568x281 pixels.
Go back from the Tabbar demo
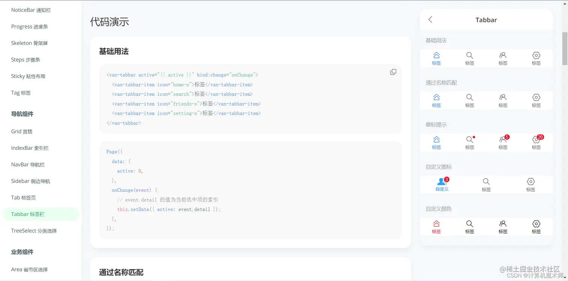(431, 20)
